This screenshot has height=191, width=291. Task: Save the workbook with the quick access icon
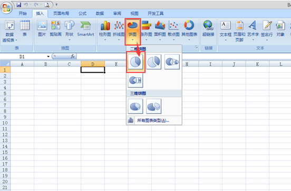[19, 5]
